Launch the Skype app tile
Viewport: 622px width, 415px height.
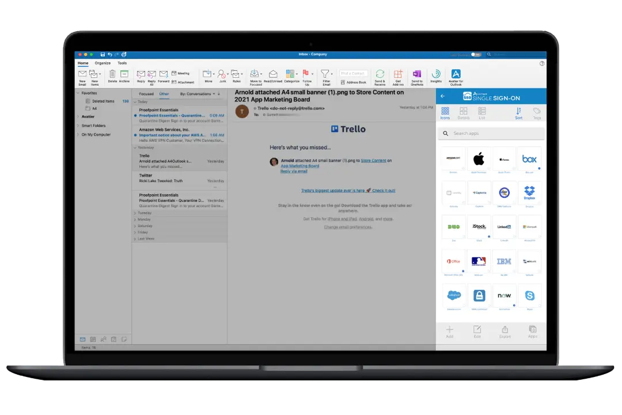529,297
